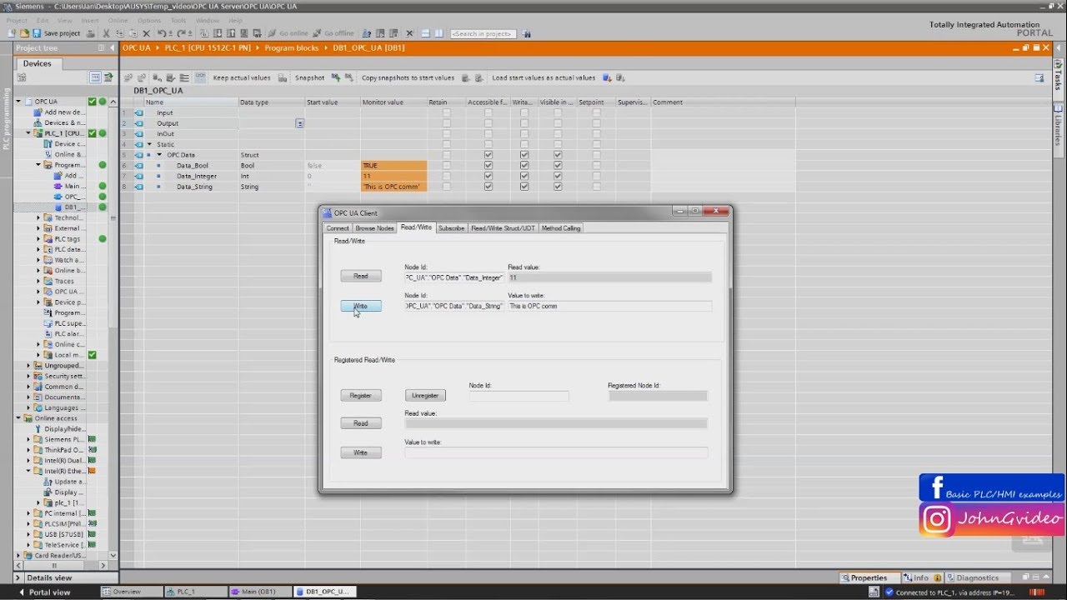Click the Undo arrow toolbar icon
1067x600 pixels.
162,33
